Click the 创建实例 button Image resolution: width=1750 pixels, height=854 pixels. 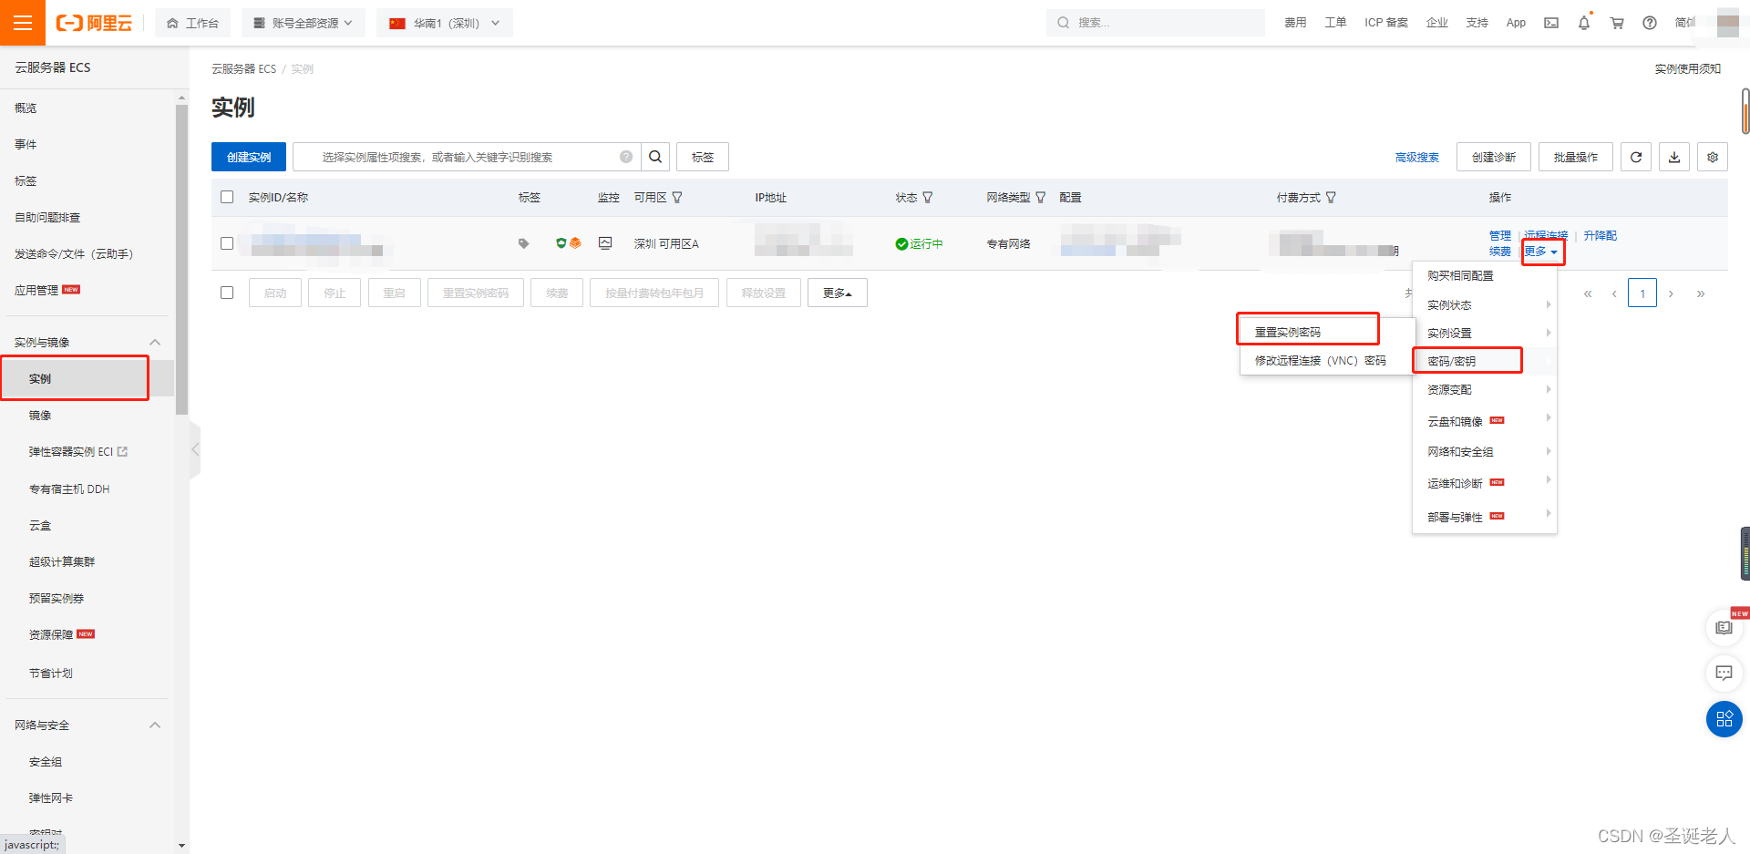coord(249,157)
